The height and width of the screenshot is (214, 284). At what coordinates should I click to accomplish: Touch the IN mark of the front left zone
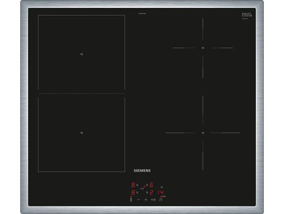pos(81,133)
